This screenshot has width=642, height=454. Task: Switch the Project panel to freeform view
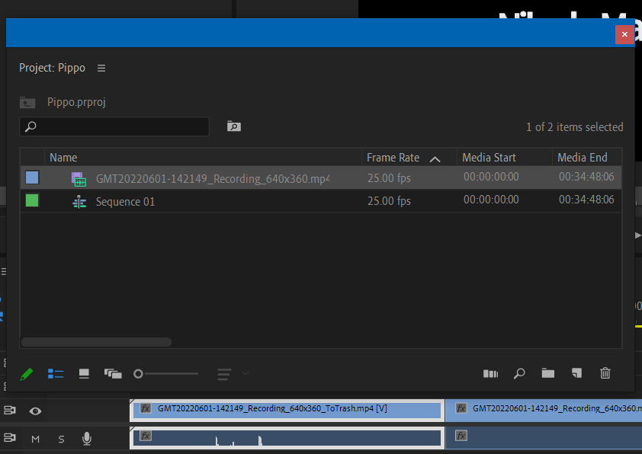tap(113, 373)
